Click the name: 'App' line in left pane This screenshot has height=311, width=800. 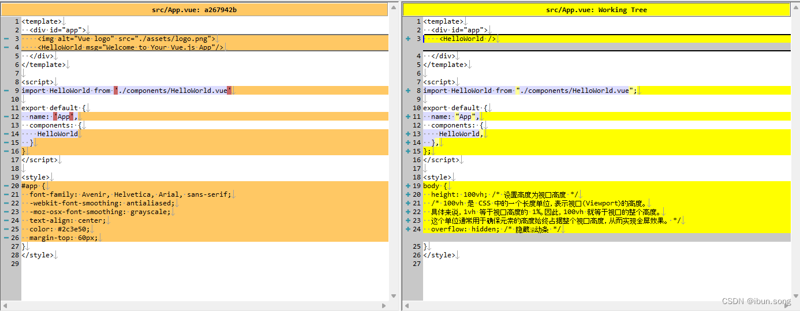[205, 117]
